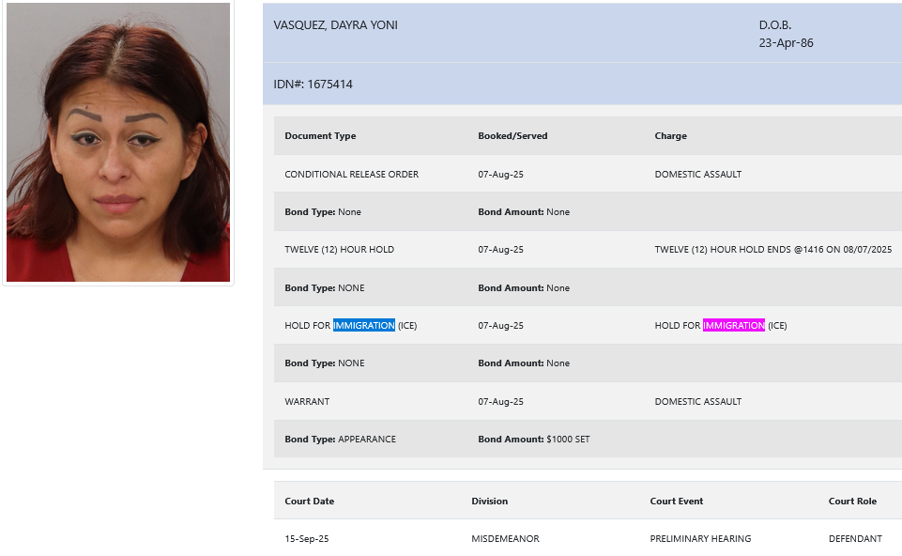Screen dimensions: 902x556
Task: Click the charge 'TWELVE (12) HOUR HOLD ENDS @1416'
Action: (773, 250)
